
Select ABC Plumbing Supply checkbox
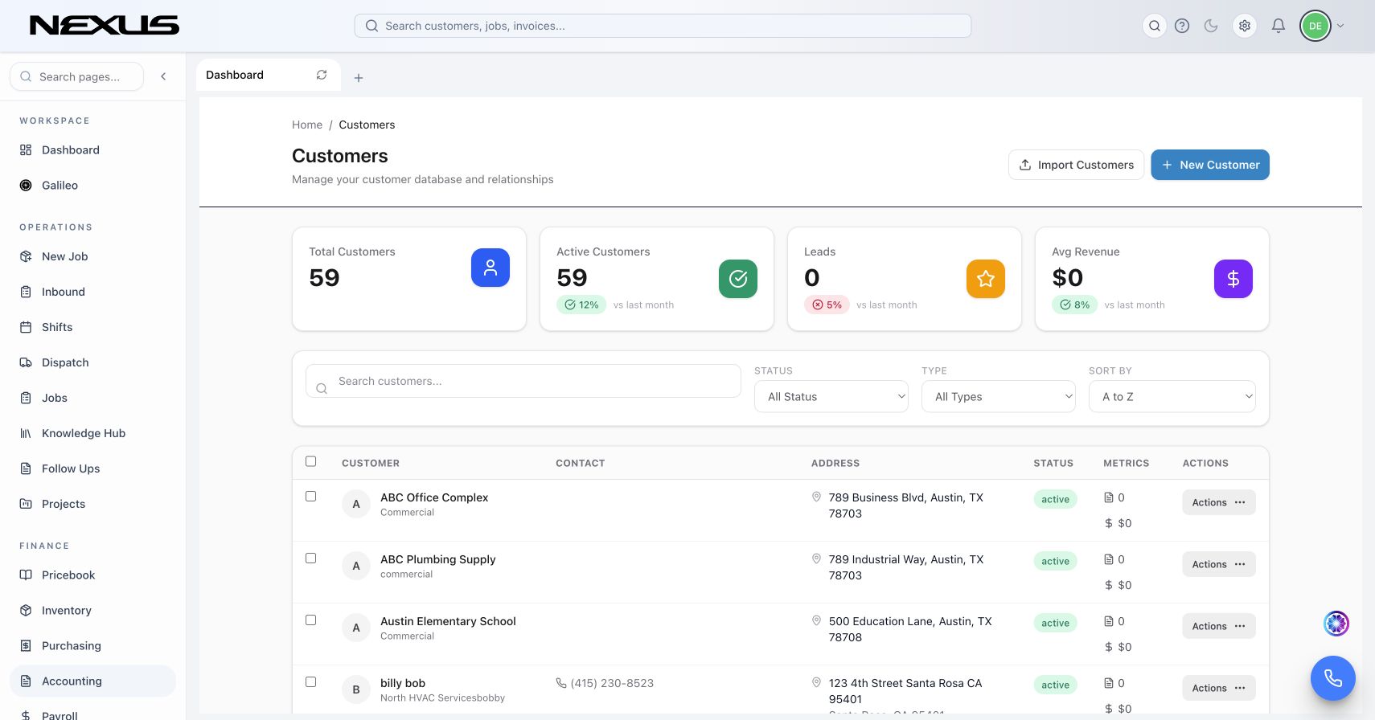coord(311,558)
